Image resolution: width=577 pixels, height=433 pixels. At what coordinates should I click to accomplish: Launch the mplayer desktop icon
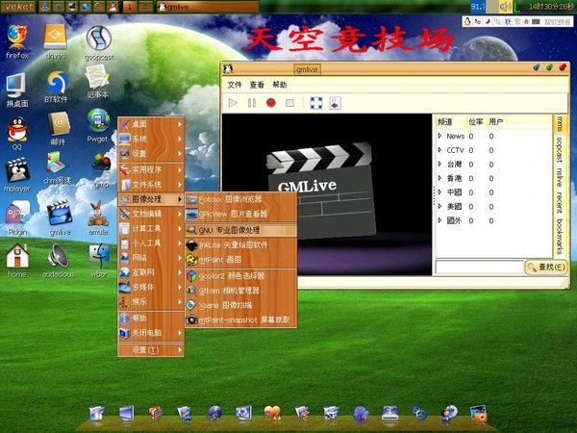(16, 171)
